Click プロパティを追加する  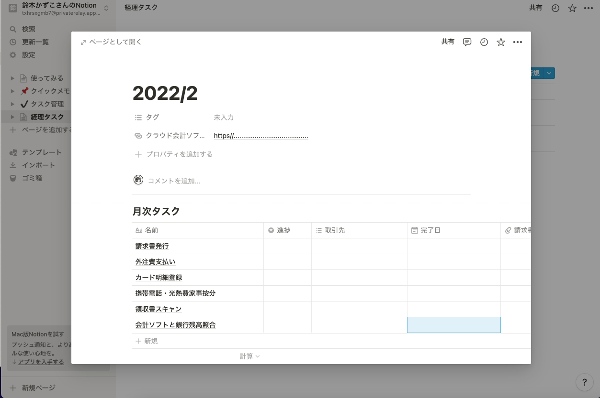pyautogui.click(x=174, y=154)
